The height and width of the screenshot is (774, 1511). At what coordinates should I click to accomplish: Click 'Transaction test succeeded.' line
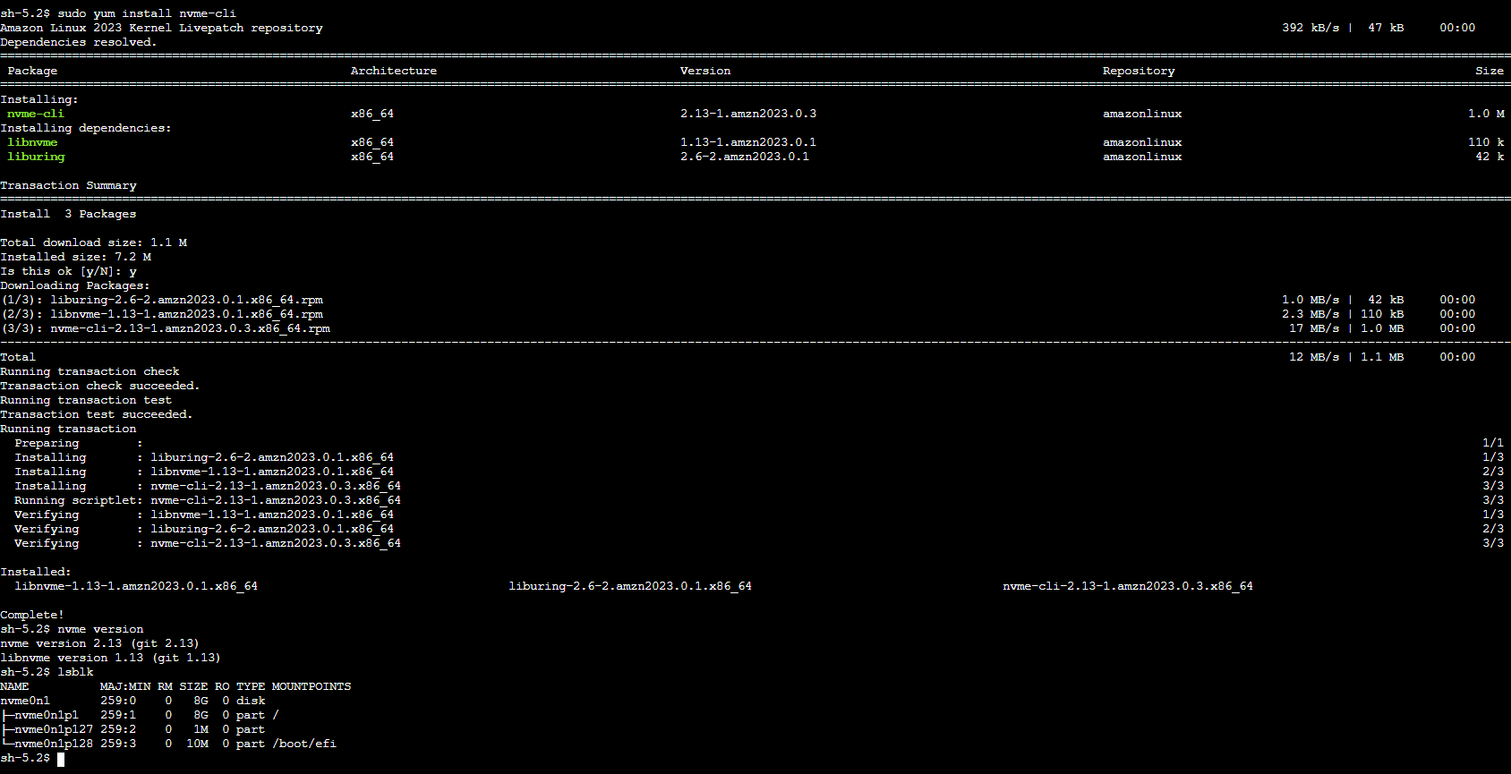click(97, 414)
